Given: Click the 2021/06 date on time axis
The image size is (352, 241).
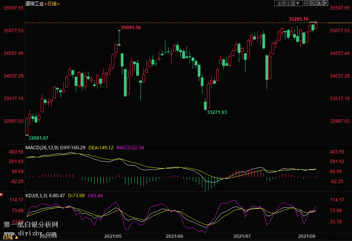Looking at the screenshot, I should coord(174,237).
